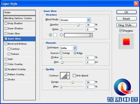140x104 pixels.
Task: Uncheck the Inner Glow checkbox
Action: point(6,39)
